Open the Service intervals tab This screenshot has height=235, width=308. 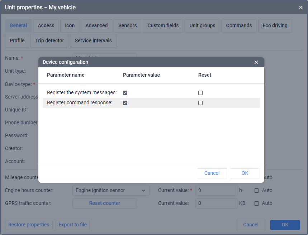tap(93, 41)
